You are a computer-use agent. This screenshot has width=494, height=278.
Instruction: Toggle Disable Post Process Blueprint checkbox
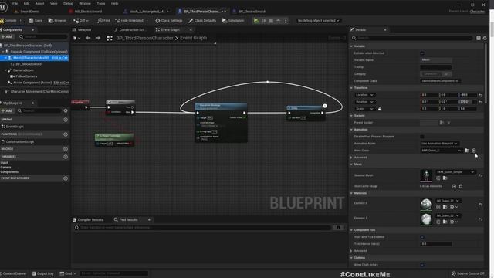(x=422, y=137)
